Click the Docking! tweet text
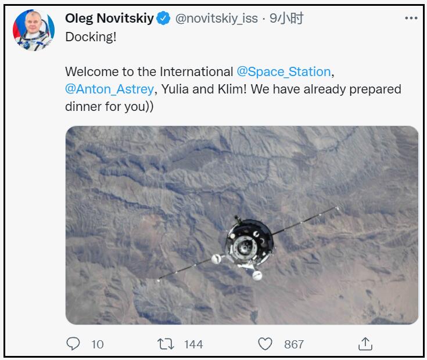The image size is (427, 360). [x=91, y=37]
